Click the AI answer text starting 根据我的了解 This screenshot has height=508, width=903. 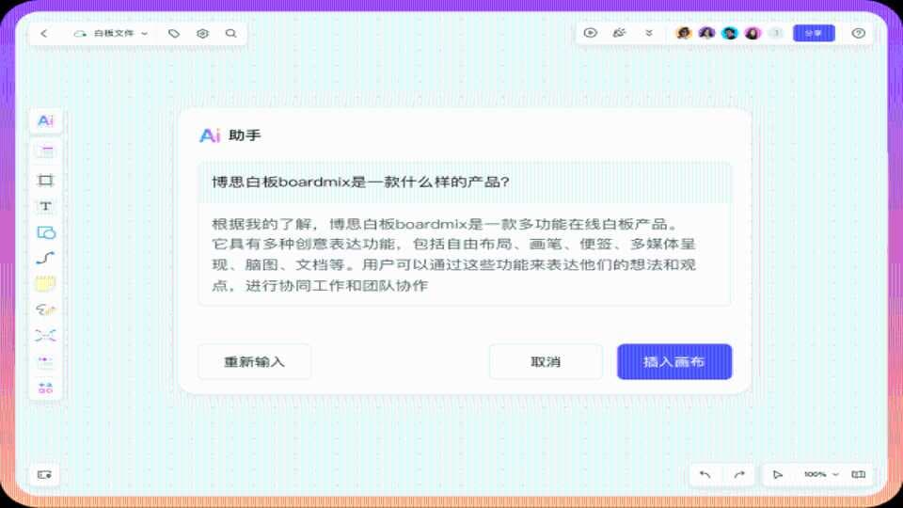click(453, 255)
